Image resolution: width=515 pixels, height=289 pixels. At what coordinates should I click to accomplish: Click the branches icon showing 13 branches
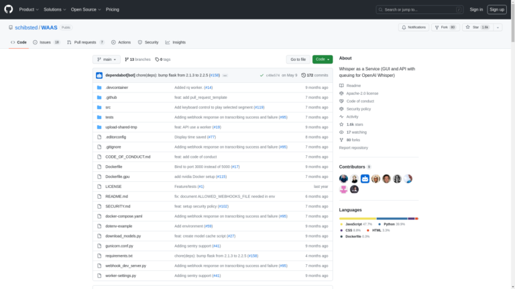coord(126,60)
